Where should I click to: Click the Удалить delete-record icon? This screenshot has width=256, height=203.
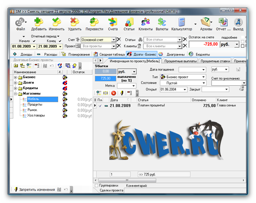coord(75,22)
